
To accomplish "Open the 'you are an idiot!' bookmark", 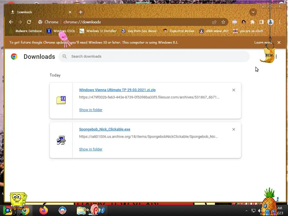I will (x=248, y=31).
